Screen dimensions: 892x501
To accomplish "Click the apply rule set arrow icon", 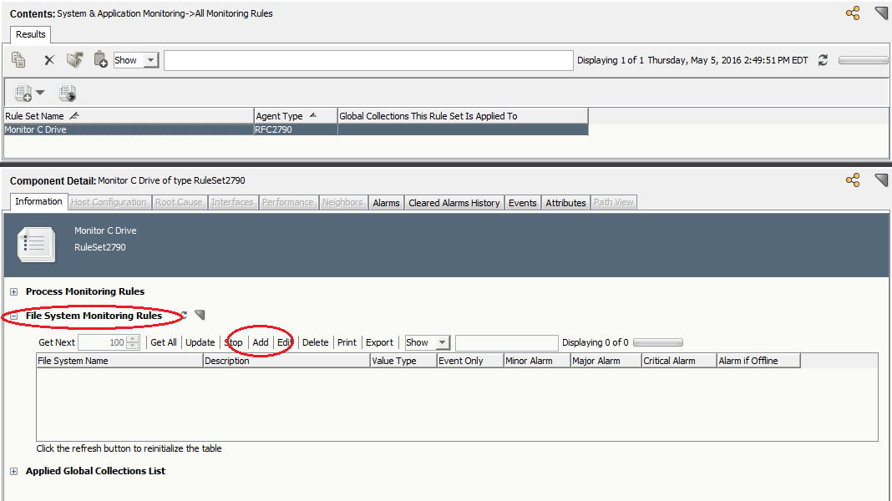I will (68, 93).
